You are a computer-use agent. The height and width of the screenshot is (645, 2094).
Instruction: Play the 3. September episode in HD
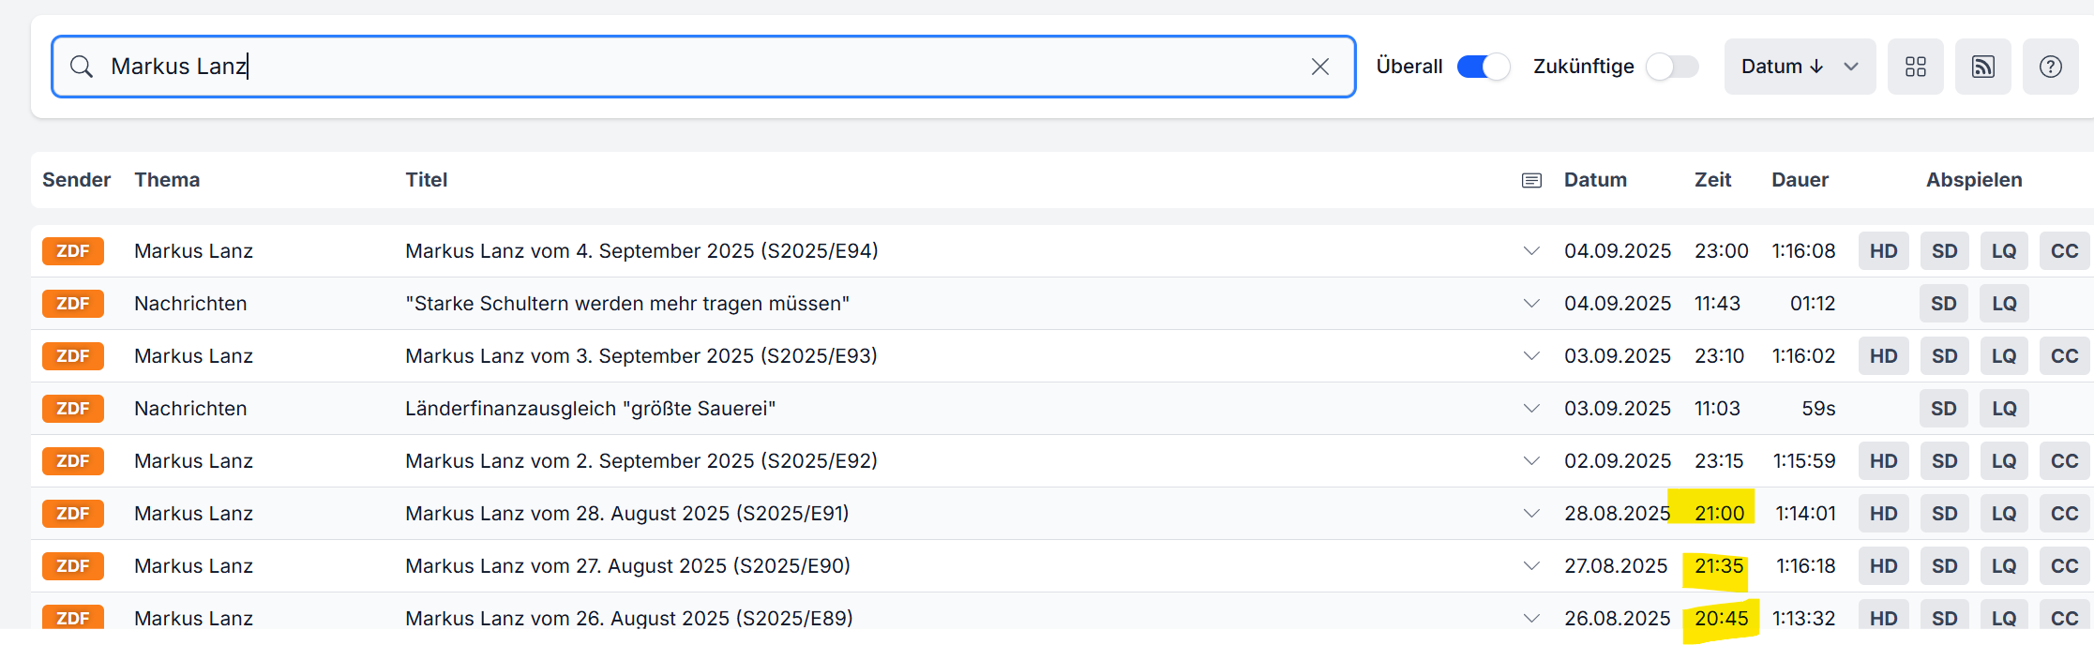(x=1884, y=356)
